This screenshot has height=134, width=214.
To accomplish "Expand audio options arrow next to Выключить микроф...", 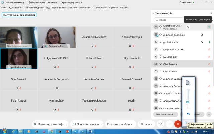I will click(x=67, y=124).
